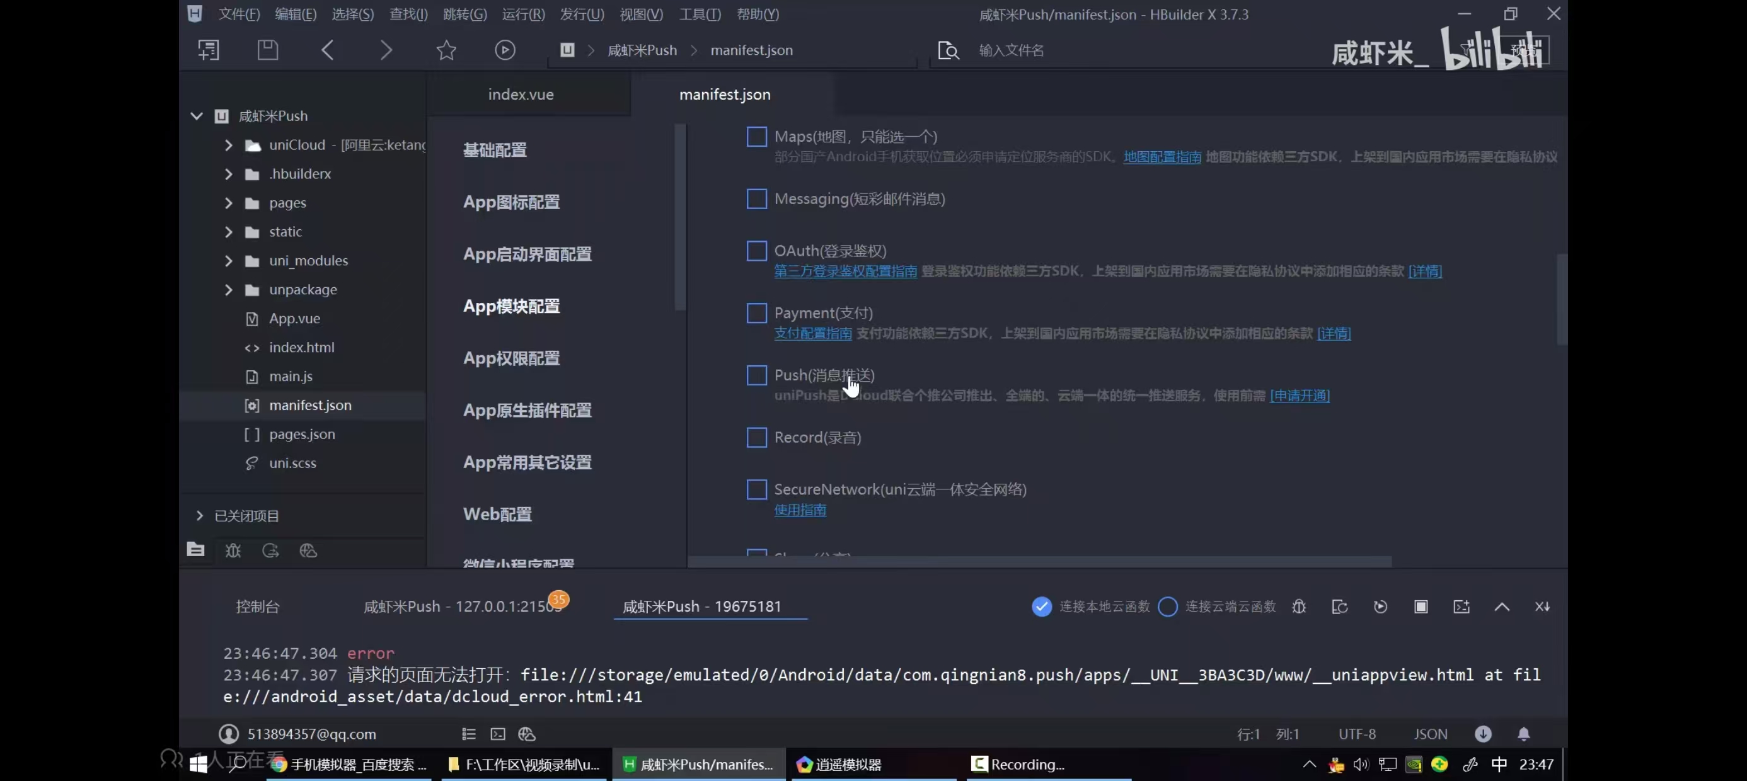Open the 控制台 console tab
The height and width of the screenshot is (781, 1747).
coord(258,607)
